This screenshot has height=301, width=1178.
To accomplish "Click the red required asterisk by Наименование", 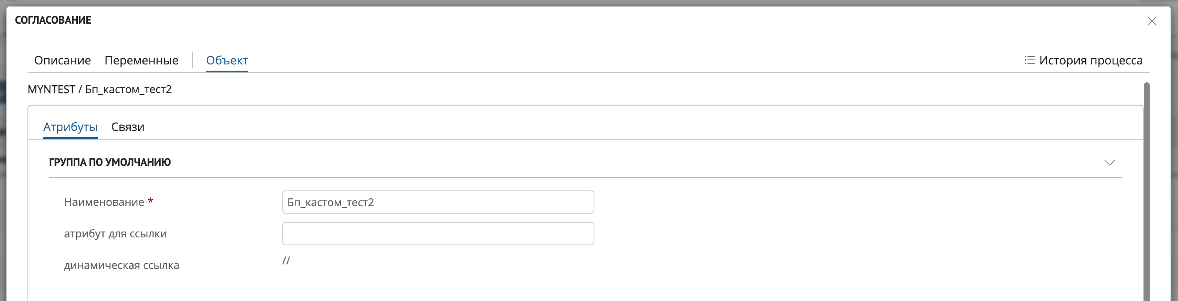I will point(150,201).
